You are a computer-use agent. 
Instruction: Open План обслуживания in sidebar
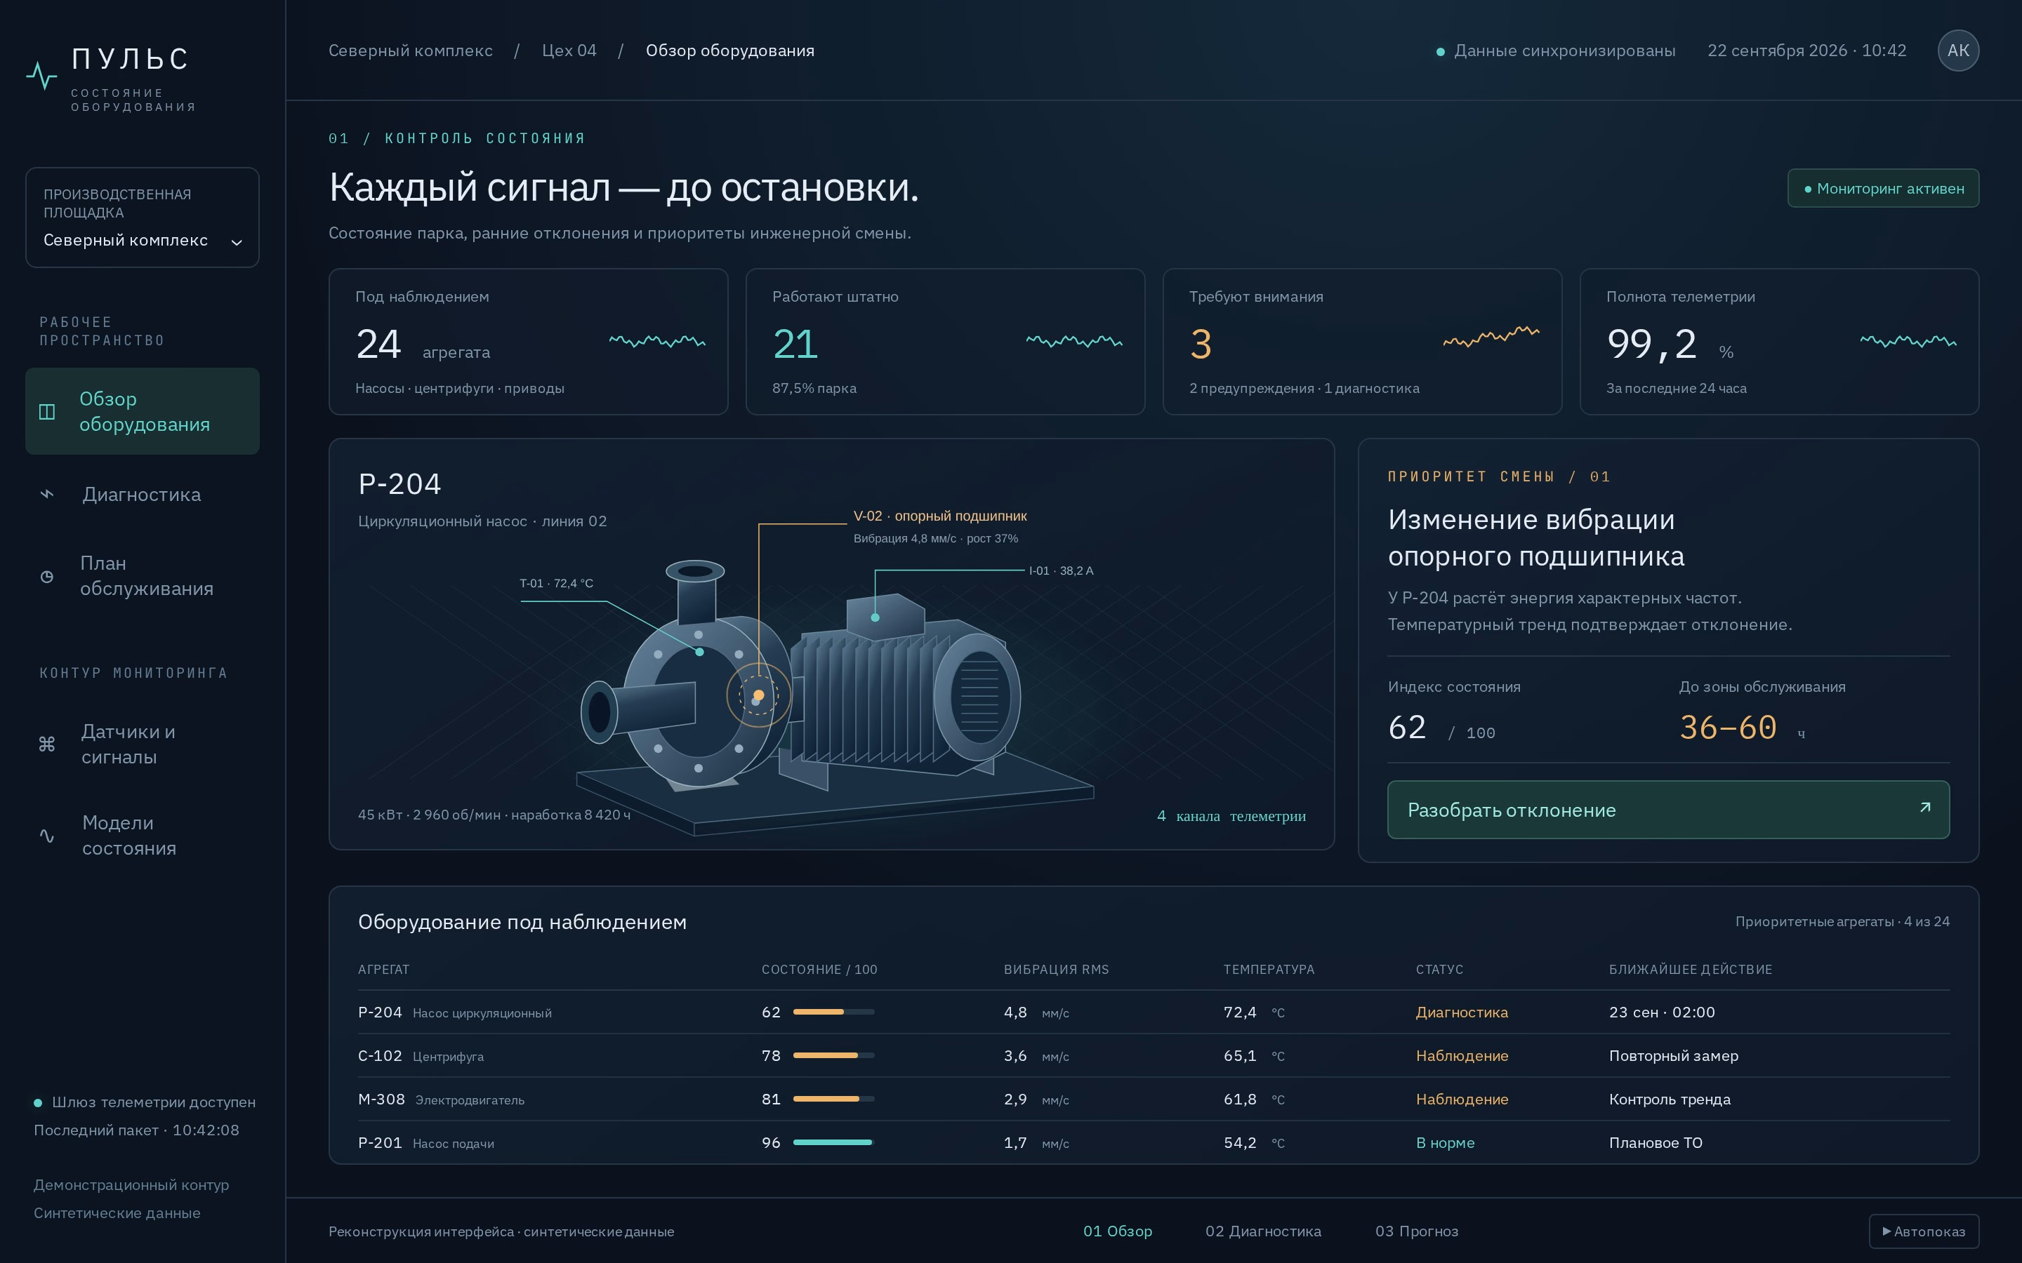coord(142,576)
